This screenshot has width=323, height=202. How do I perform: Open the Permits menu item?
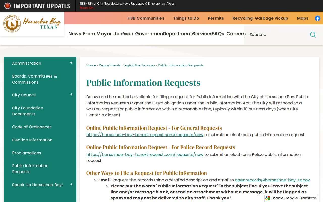[x=216, y=18]
